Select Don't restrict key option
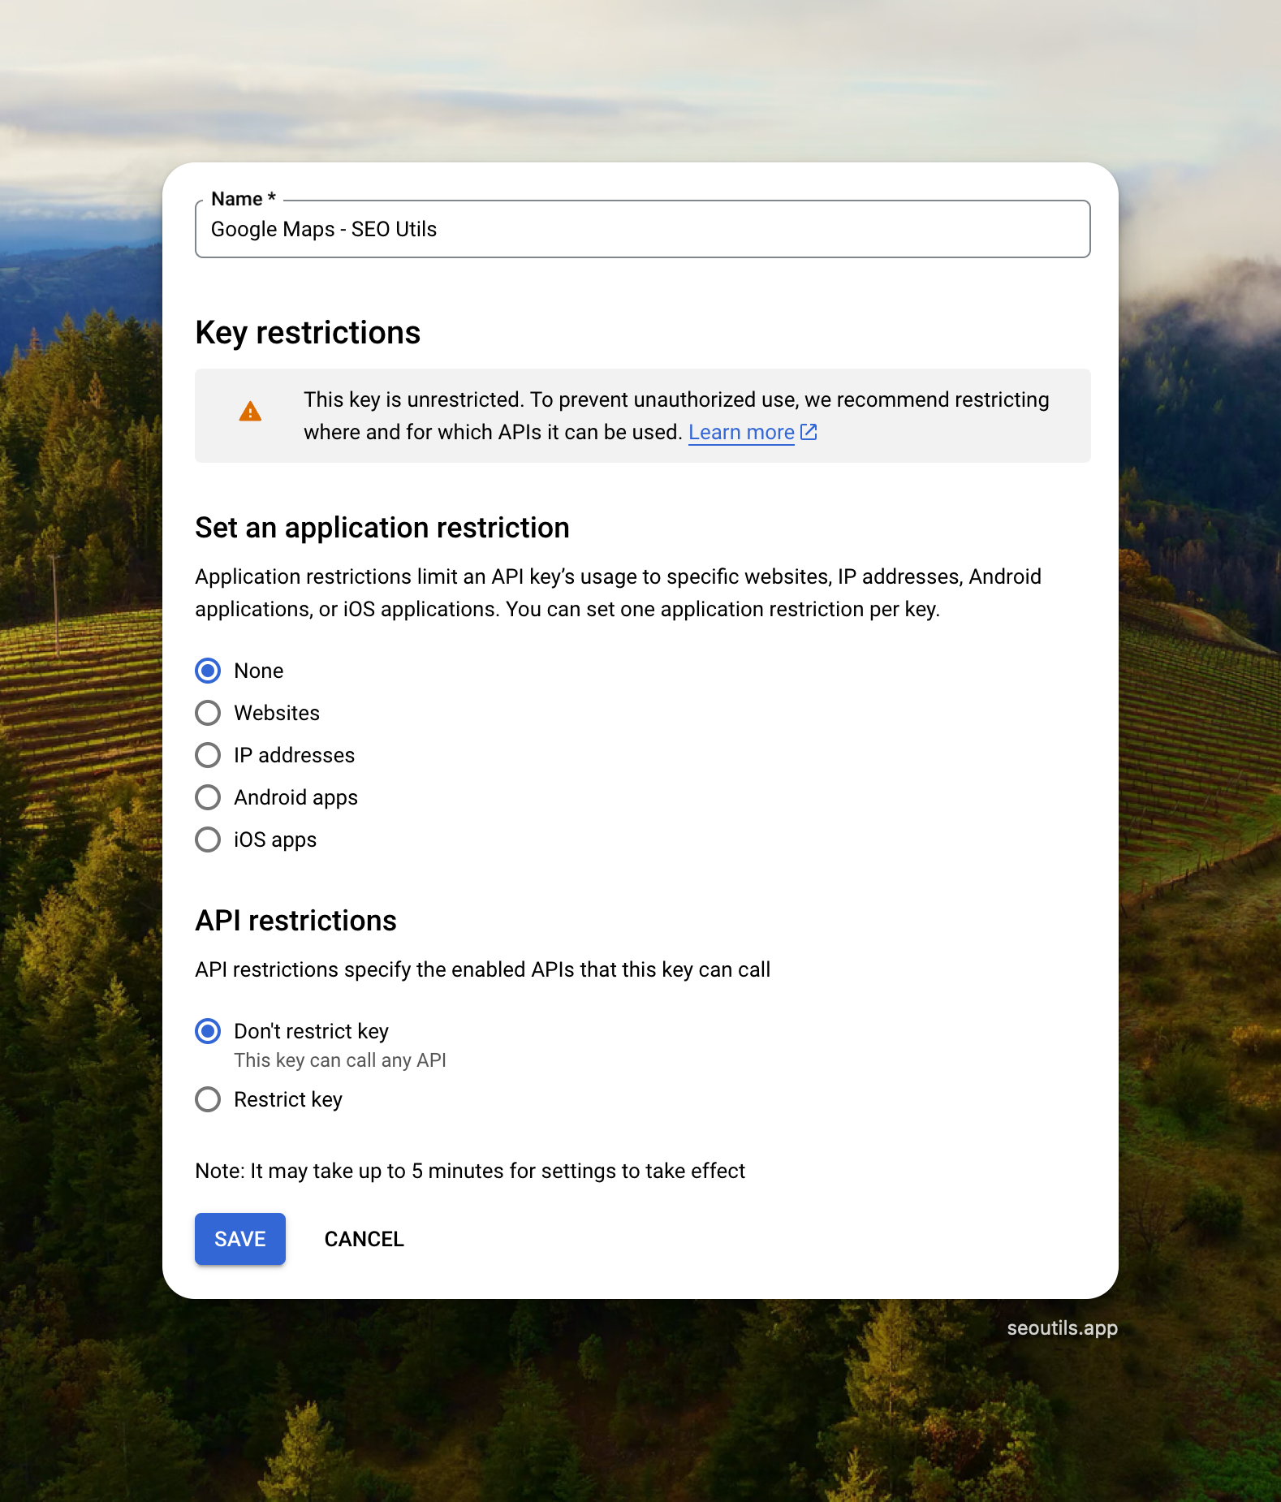The width and height of the screenshot is (1281, 1502). pyautogui.click(x=209, y=1031)
